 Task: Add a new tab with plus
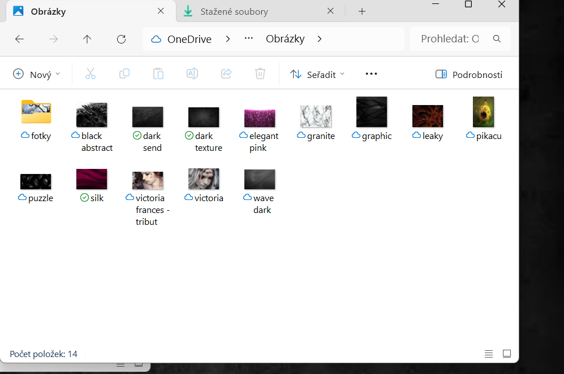pos(362,11)
